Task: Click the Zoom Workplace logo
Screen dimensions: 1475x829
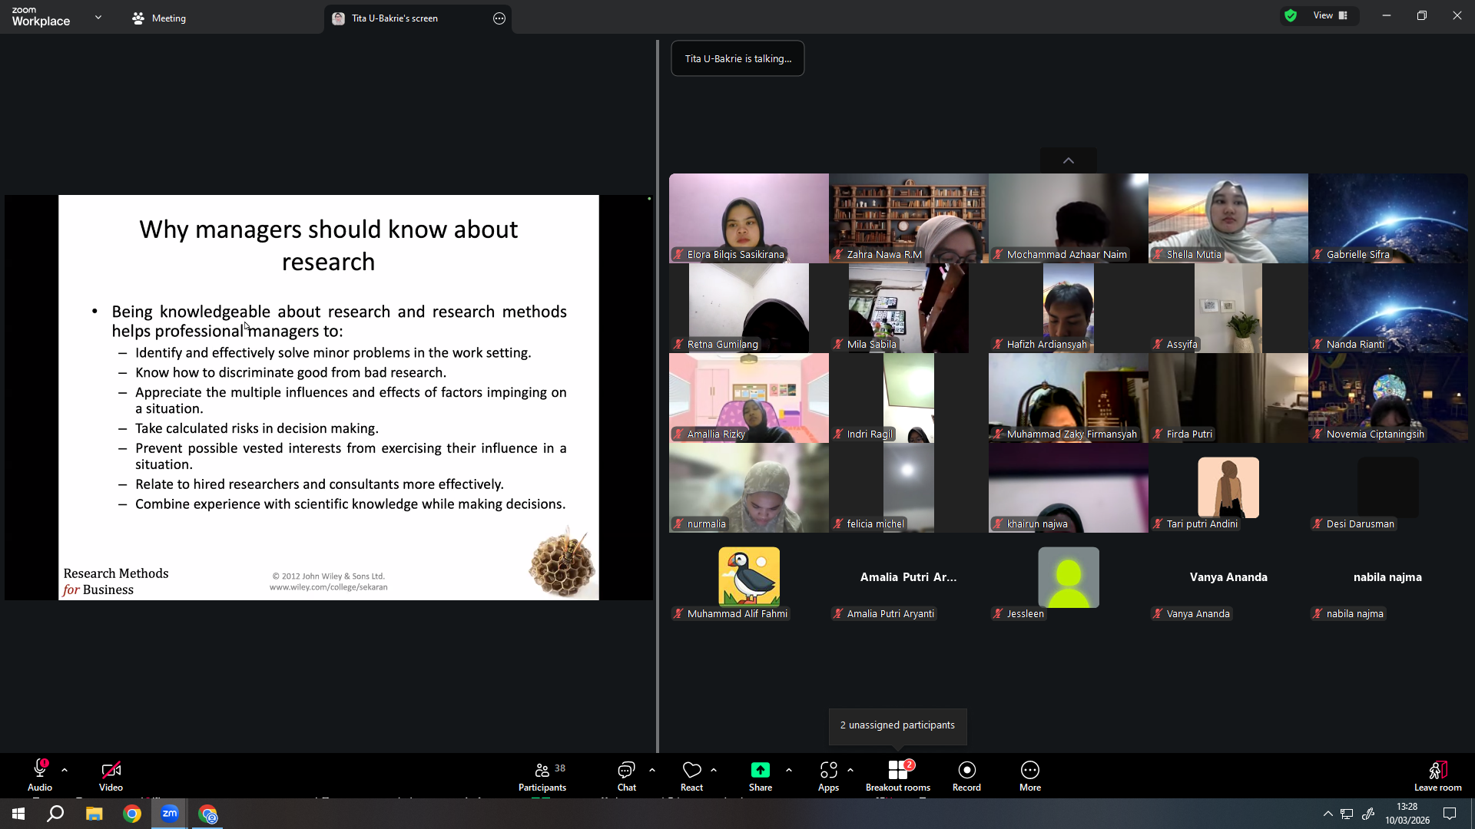Action: point(41,17)
